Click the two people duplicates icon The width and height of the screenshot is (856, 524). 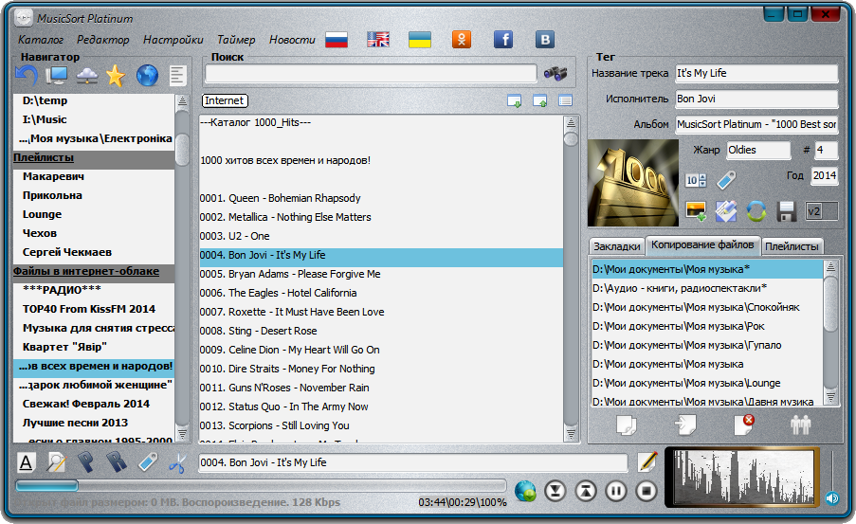click(x=801, y=425)
